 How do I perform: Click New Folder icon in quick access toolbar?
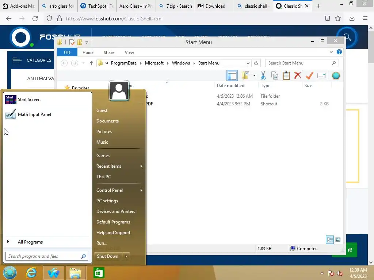[x=80, y=42]
